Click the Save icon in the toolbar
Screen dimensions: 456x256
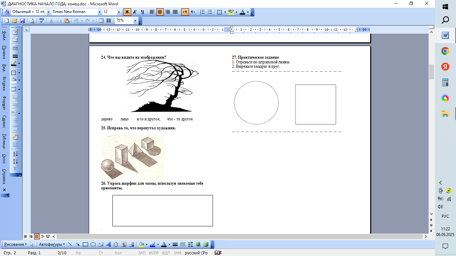(x=23, y=21)
